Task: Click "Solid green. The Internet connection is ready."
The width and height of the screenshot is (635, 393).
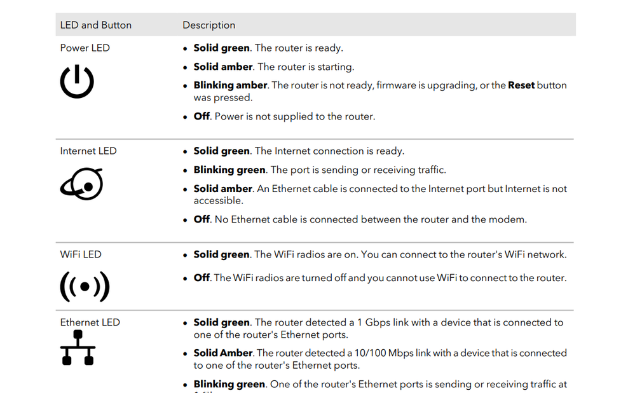Action: (x=299, y=151)
